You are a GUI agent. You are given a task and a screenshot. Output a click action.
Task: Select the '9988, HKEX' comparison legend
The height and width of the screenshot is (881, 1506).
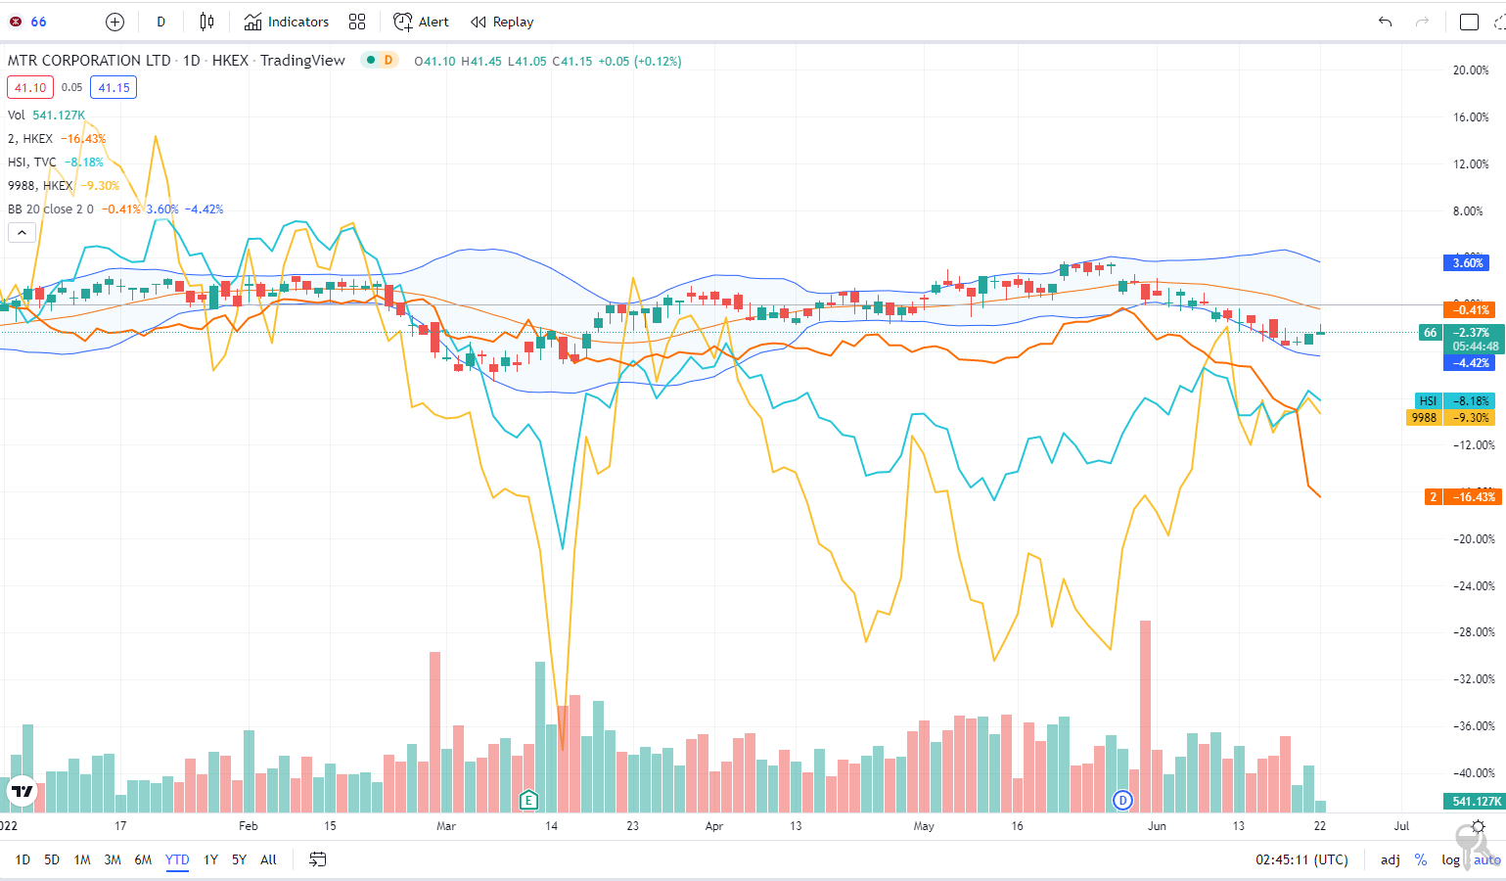click(x=63, y=185)
